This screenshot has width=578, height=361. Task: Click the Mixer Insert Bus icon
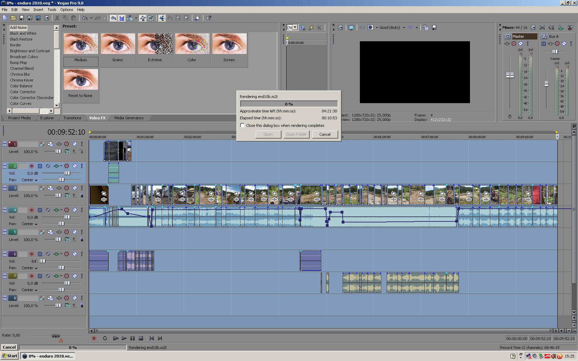[561, 28]
